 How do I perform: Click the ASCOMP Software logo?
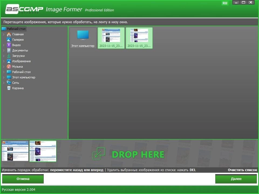(x=24, y=9)
